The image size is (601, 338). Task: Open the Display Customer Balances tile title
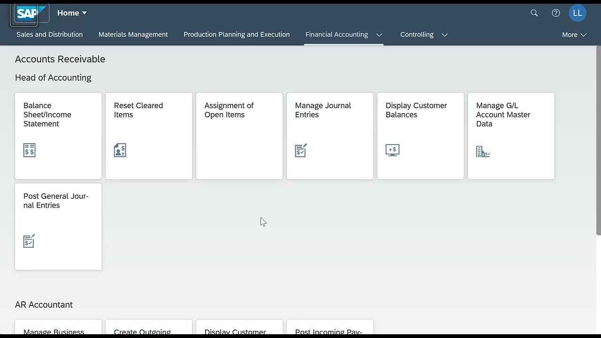coord(416,110)
